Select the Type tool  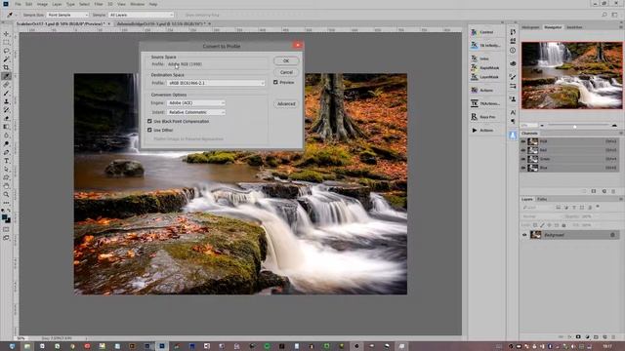pyautogui.click(x=6, y=161)
